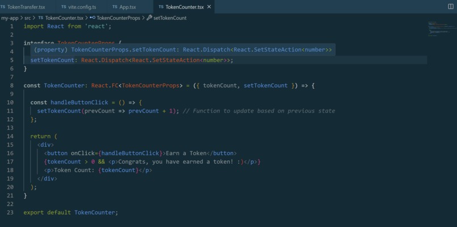Click return keyword on line 14
Image resolution: width=457 pixels, height=227 pixels.
(x=40, y=136)
